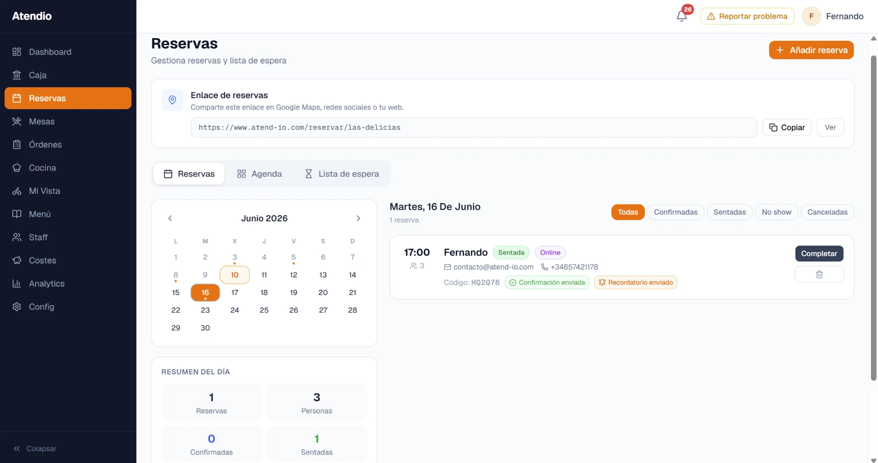
Task: Click Junio 2026 month title
Action: 264,218
